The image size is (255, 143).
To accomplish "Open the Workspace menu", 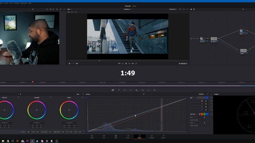I will [x=24, y=3].
